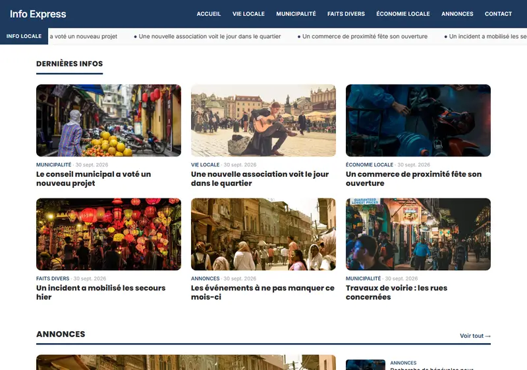This screenshot has height=370, width=527.
Task: Open the crowded old street photo
Action: point(263,234)
